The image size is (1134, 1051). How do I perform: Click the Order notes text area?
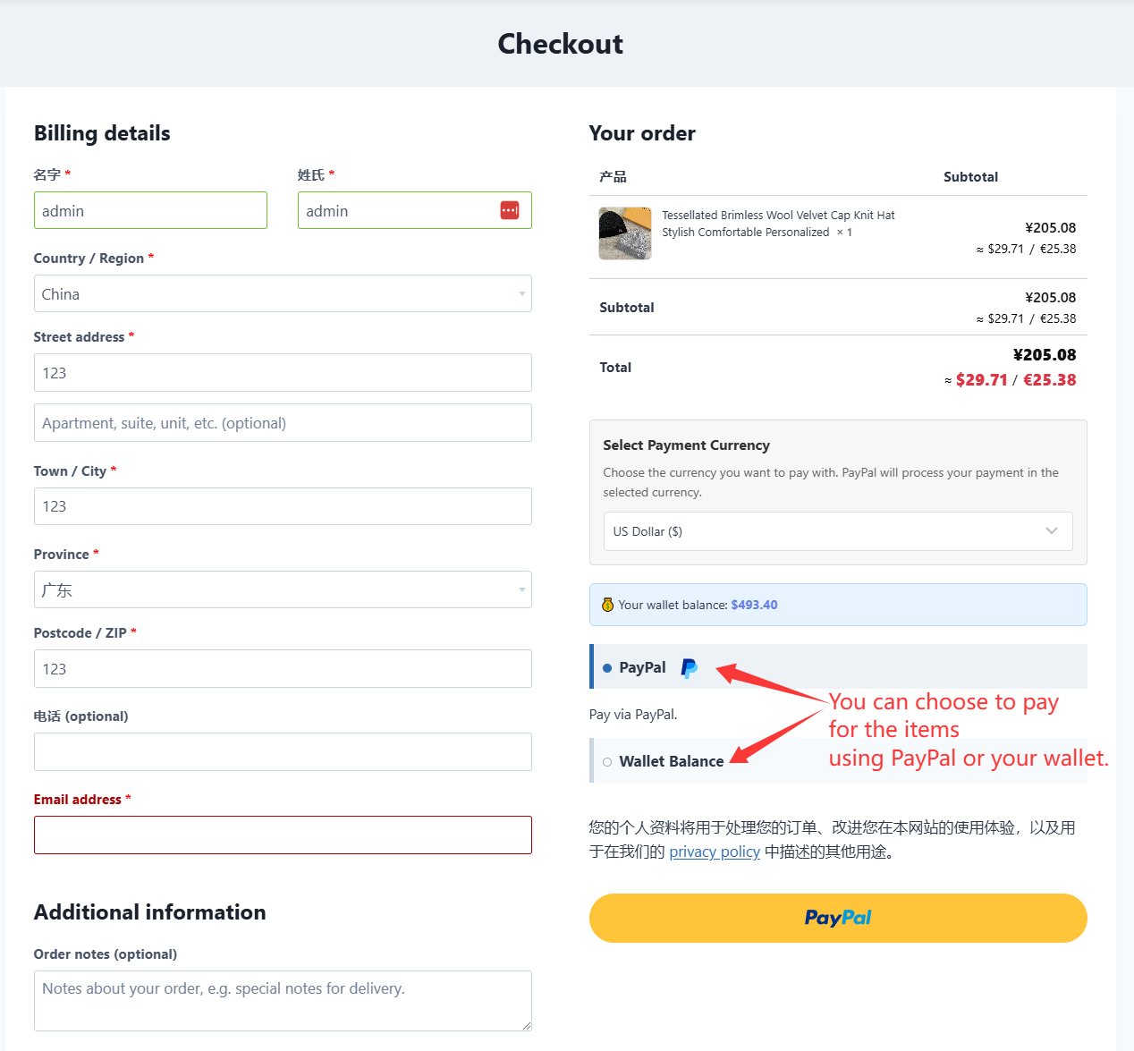point(283,1000)
